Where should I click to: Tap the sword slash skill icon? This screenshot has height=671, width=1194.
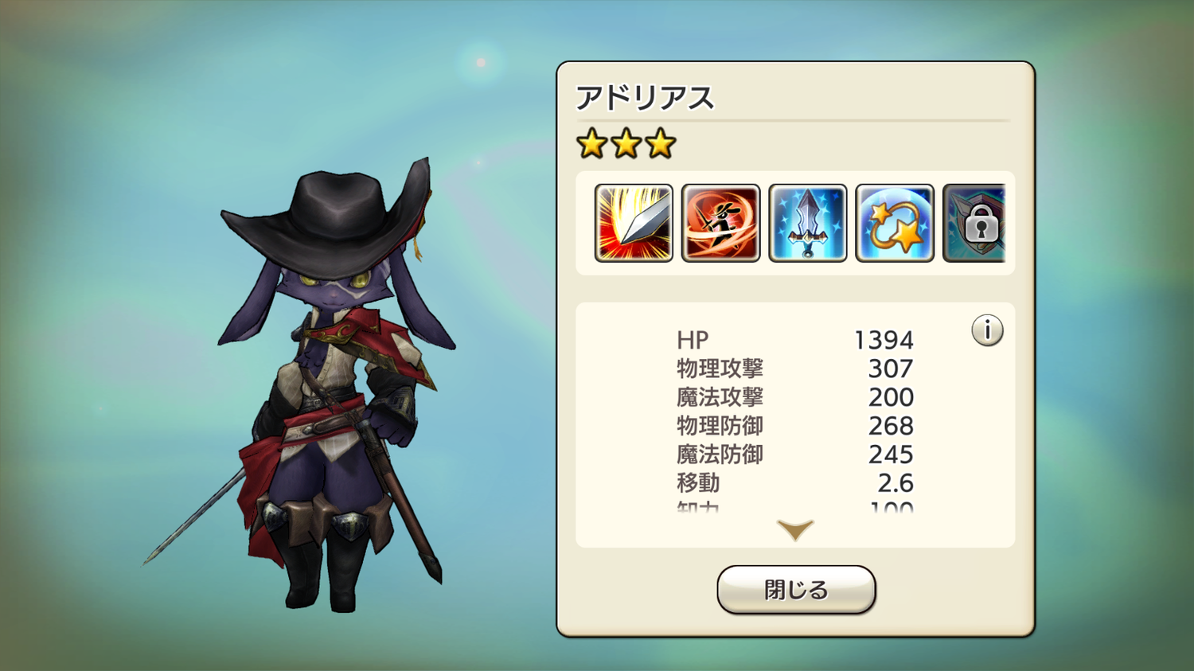[634, 223]
